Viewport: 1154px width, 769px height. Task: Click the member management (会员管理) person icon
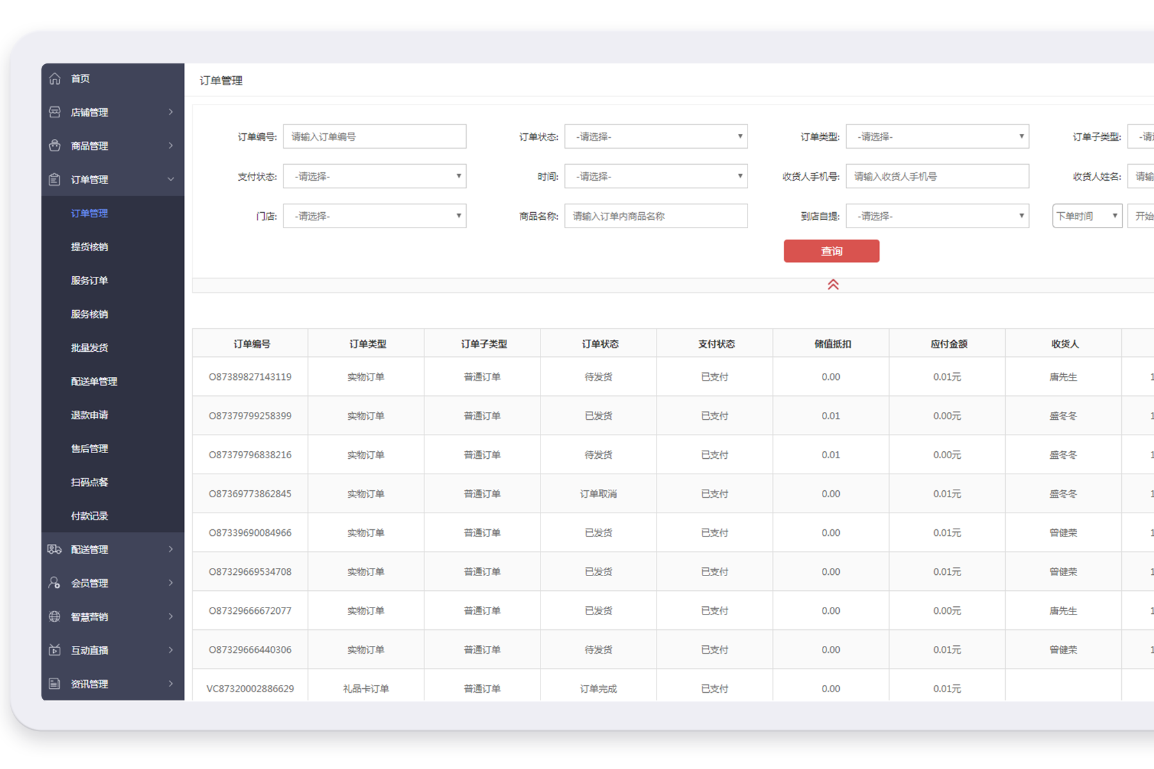point(55,583)
